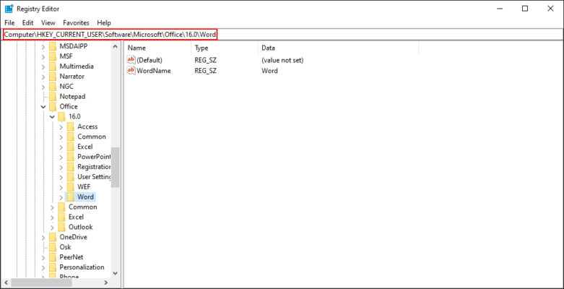This screenshot has width=564, height=289.
Task: Expand the Registration key
Action: point(61,167)
